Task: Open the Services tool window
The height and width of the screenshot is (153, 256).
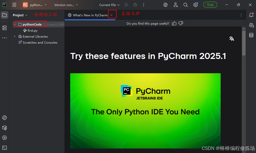Action: pos(5,138)
